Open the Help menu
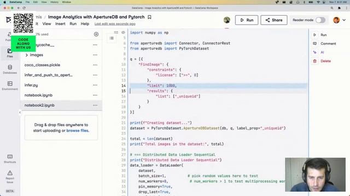 coord(85,24)
